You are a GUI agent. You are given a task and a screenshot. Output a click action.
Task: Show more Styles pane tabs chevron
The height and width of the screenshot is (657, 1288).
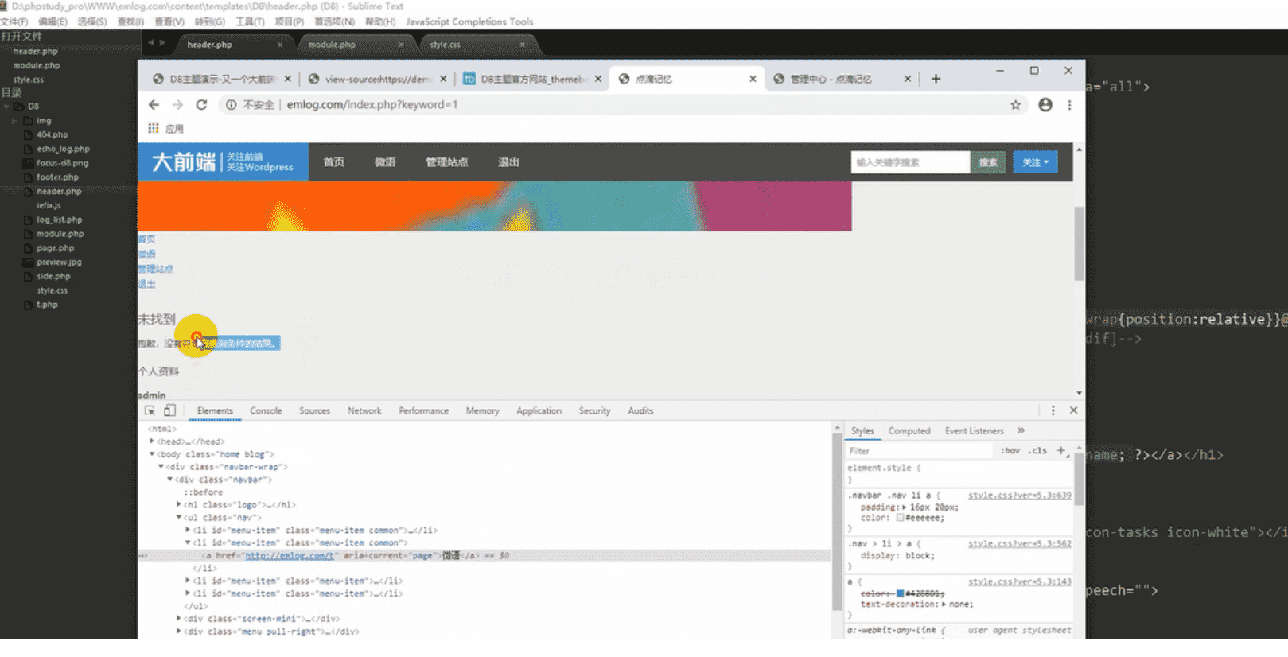coord(1021,430)
